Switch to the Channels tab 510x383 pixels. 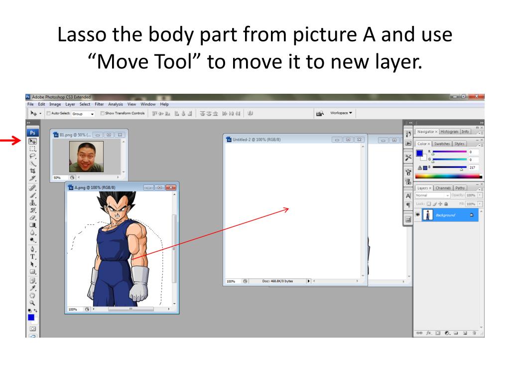(x=443, y=188)
